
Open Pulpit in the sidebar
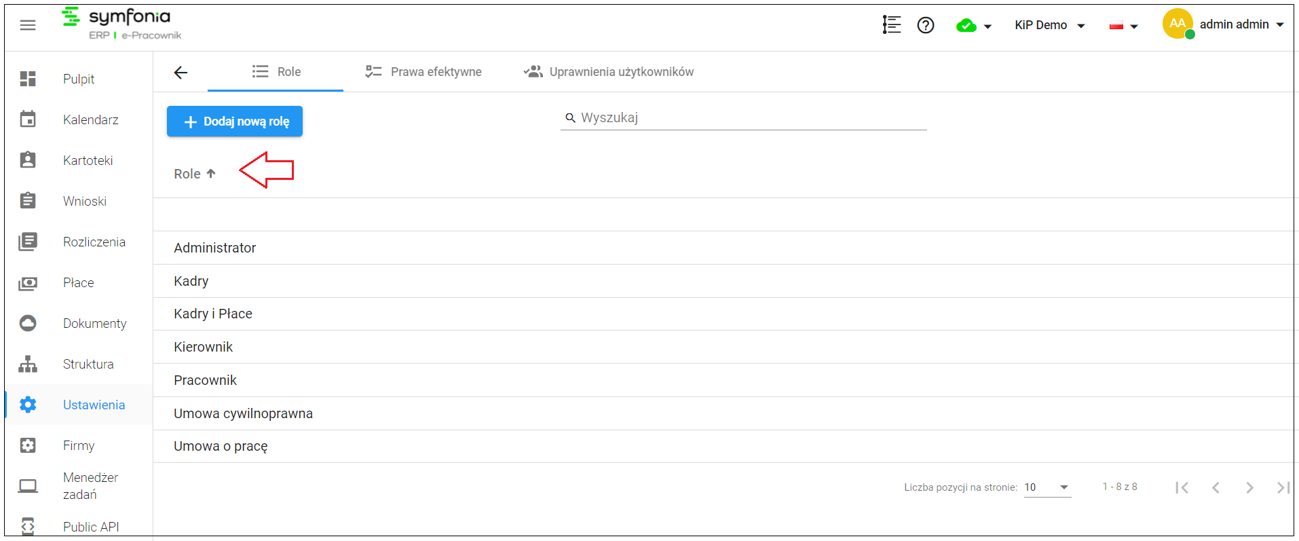coord(79,79)
